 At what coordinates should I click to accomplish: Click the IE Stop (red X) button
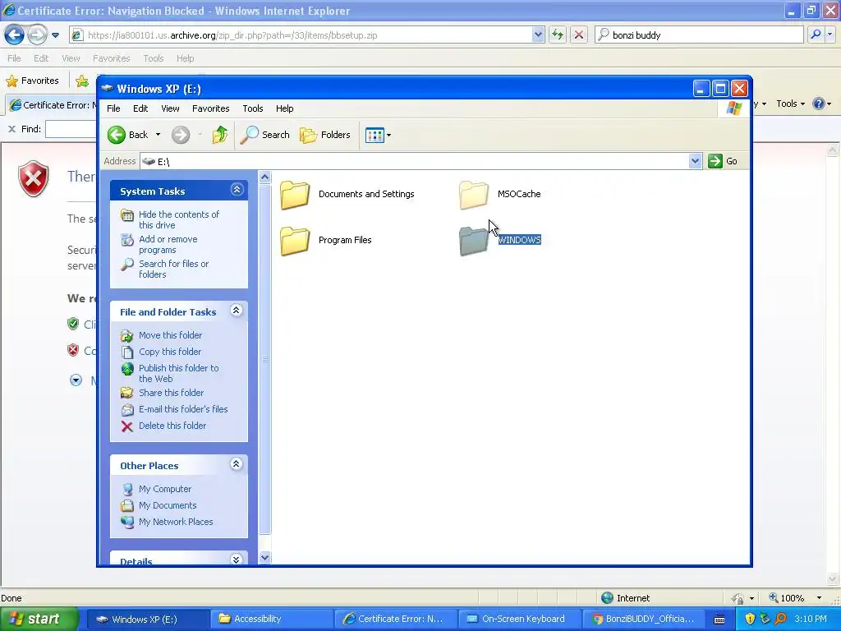tap(579, 35)
